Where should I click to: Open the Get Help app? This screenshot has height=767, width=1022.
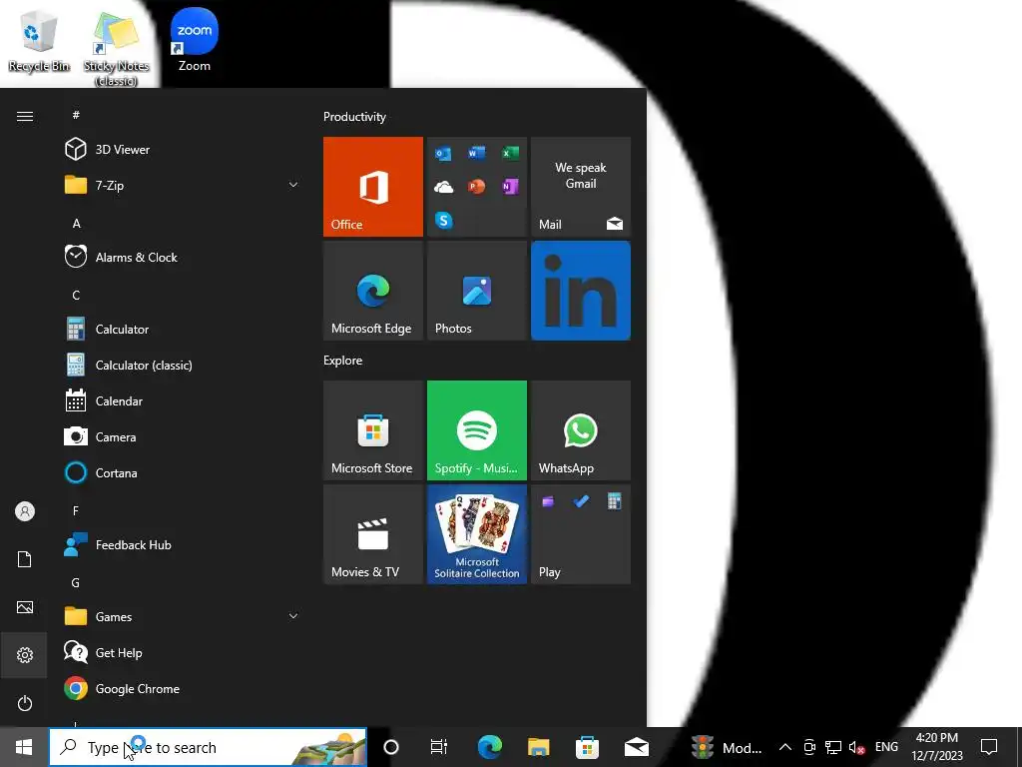tap(182, 653)
